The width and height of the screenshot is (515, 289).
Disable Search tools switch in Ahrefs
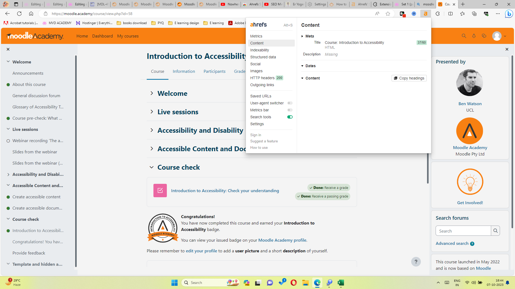pyautogui.click(x=290, y=117)
